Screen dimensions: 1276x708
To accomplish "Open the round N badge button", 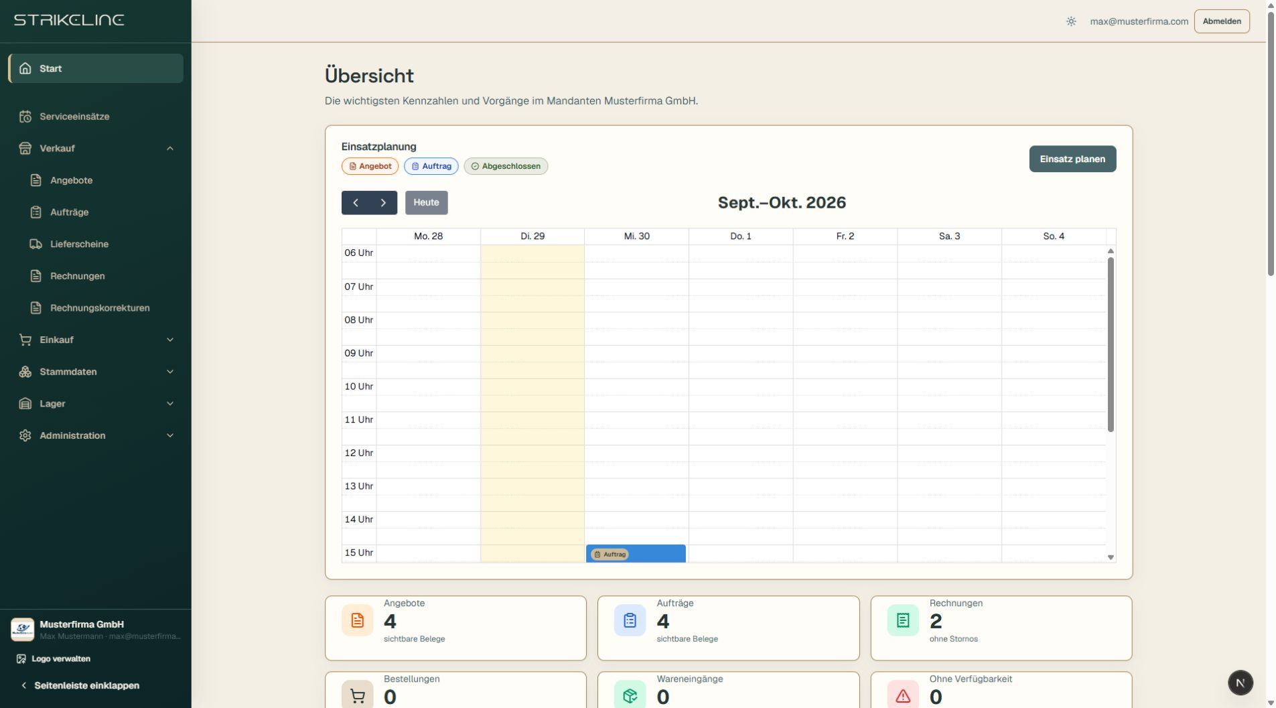I will point(1240,683).
